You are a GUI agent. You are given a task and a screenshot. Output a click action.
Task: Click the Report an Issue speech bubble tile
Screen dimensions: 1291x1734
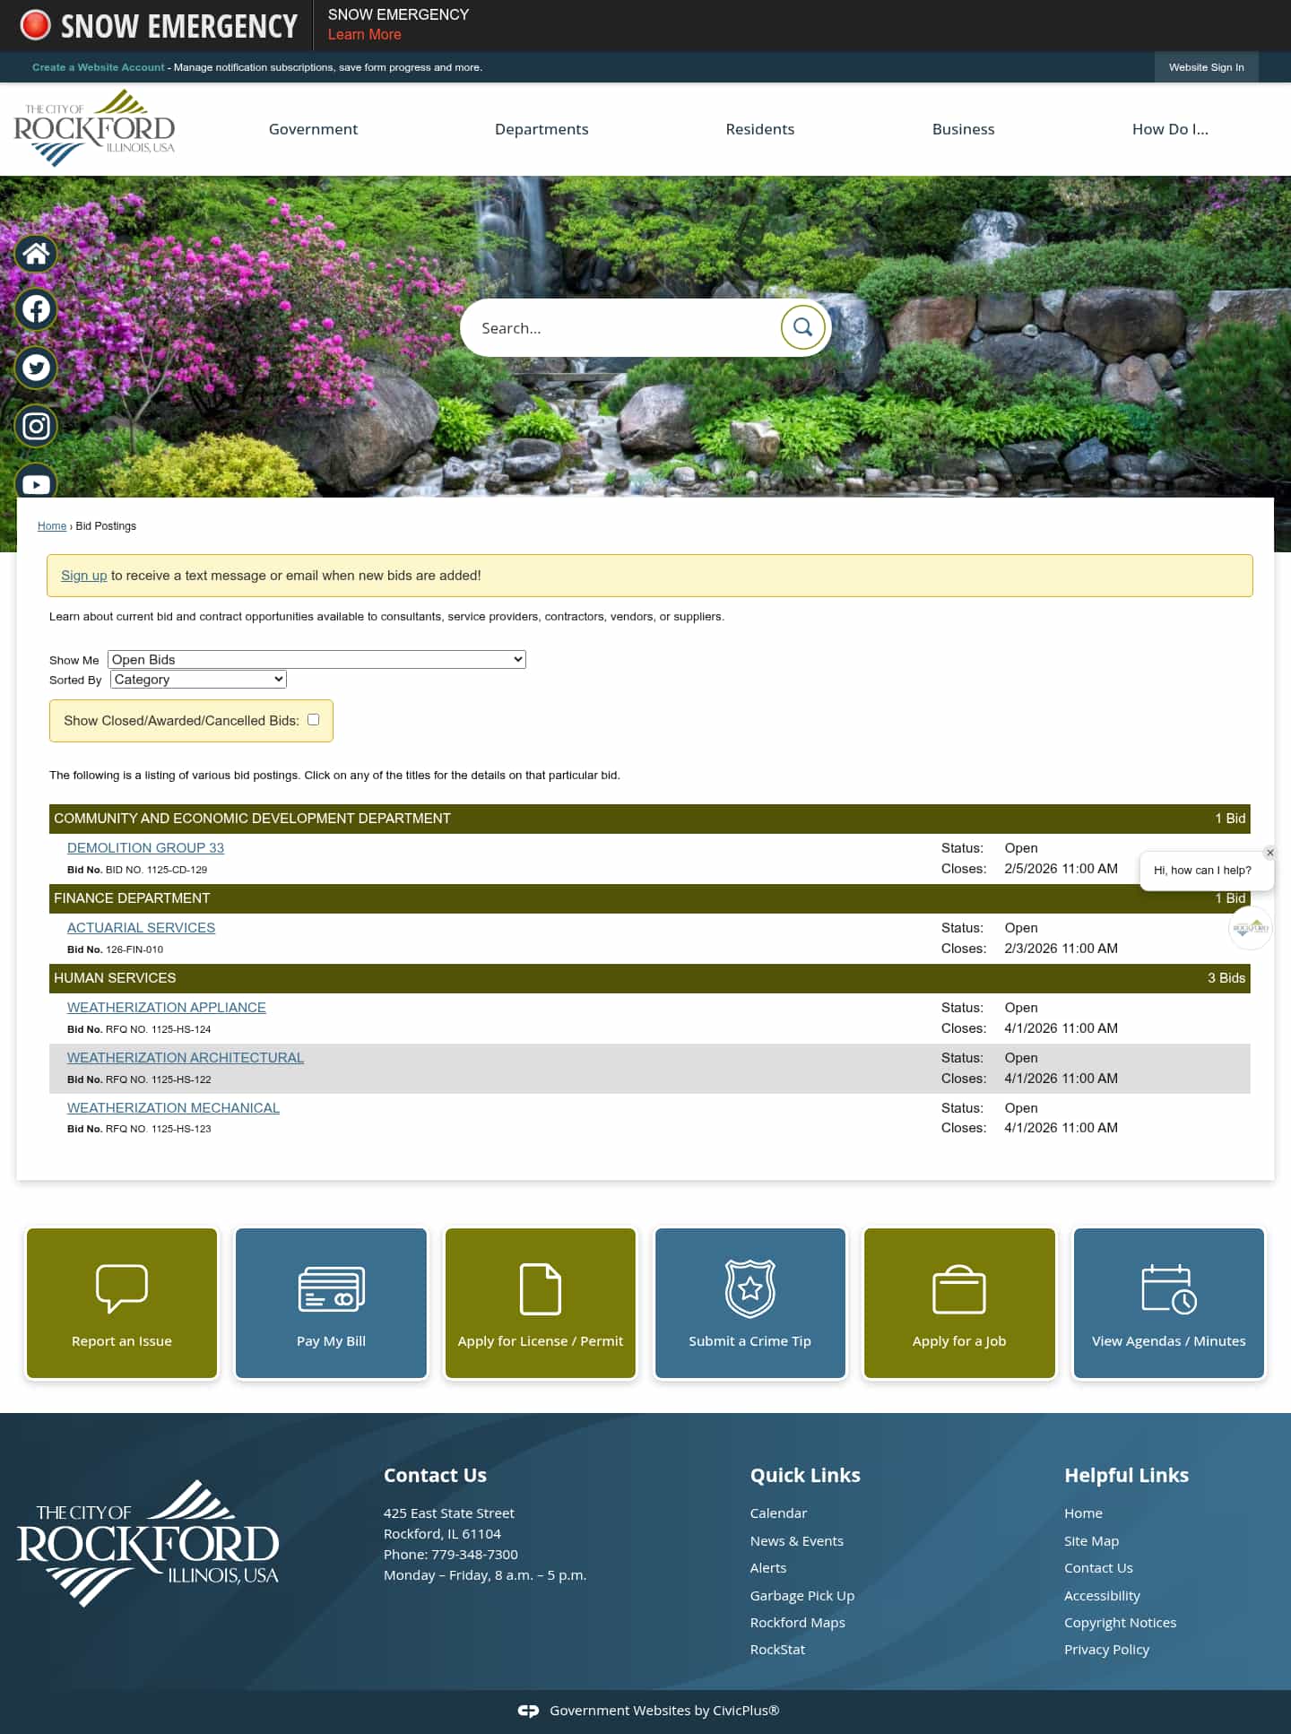click(x=122, y=1303)
